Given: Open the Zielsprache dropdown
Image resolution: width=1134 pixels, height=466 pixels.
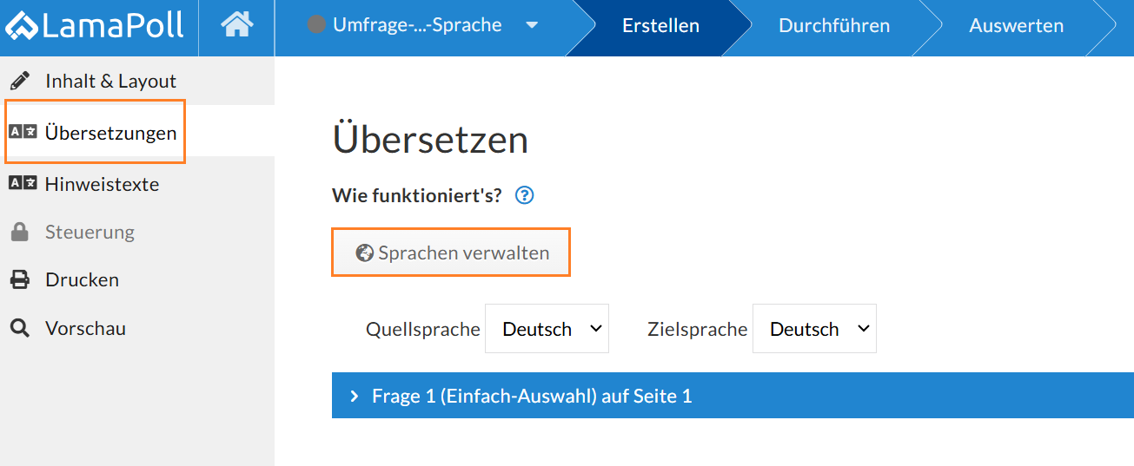Looking at the screenshot, I should click(814, 328).
